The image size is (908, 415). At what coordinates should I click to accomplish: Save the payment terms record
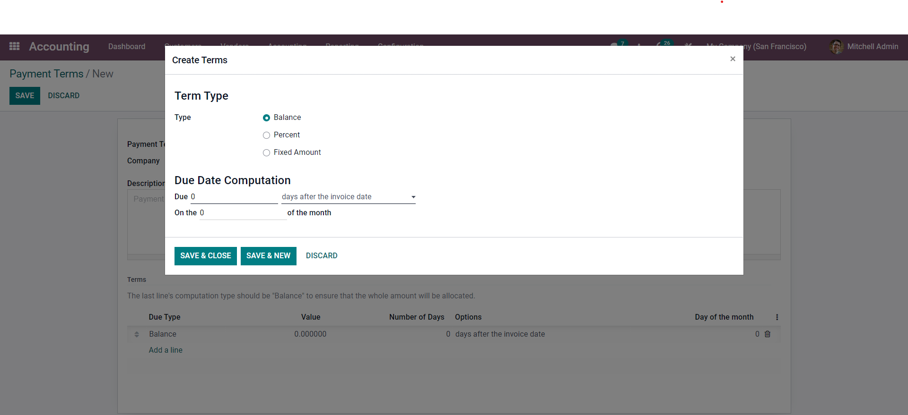coord(25,96)
